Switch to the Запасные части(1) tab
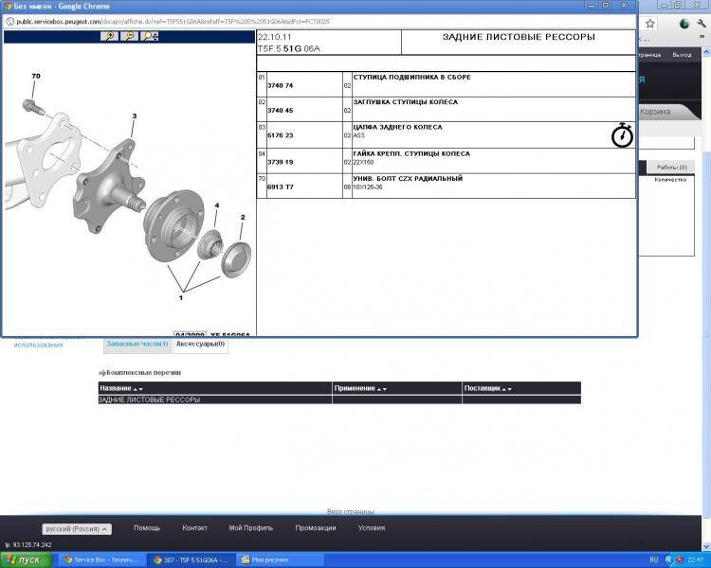Image resolution: width=711 pixels, height=568 pixels. (137, 344)
